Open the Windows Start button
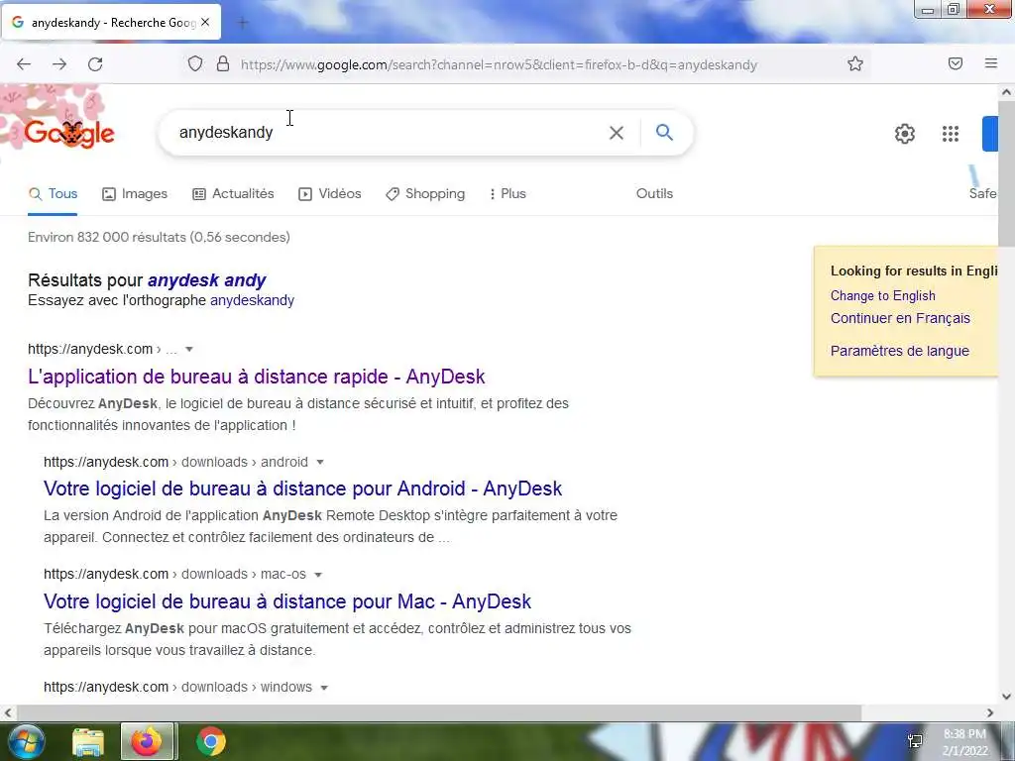1015x761 pixels. pyautogui.click(x=25, y=741)
